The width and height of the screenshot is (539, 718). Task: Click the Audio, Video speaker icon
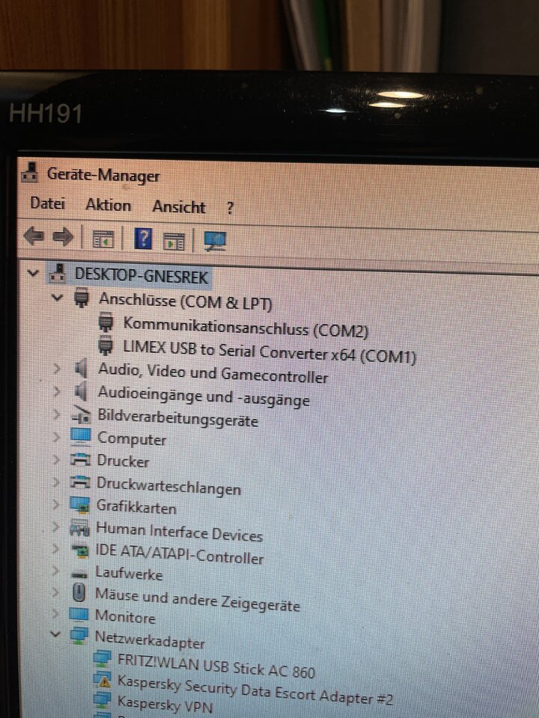(81, 368)
